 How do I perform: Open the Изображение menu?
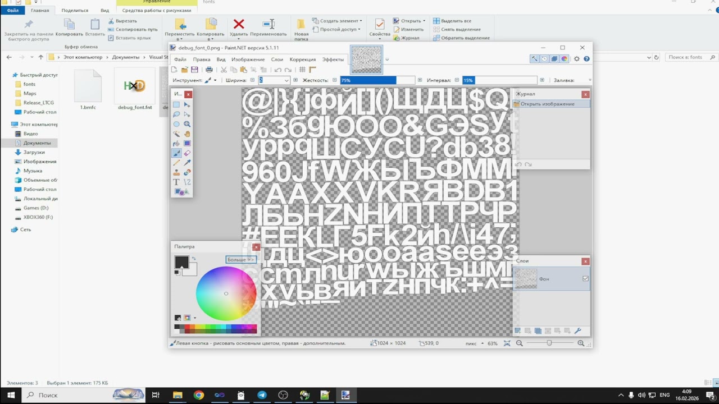click(x=248, y=59)
